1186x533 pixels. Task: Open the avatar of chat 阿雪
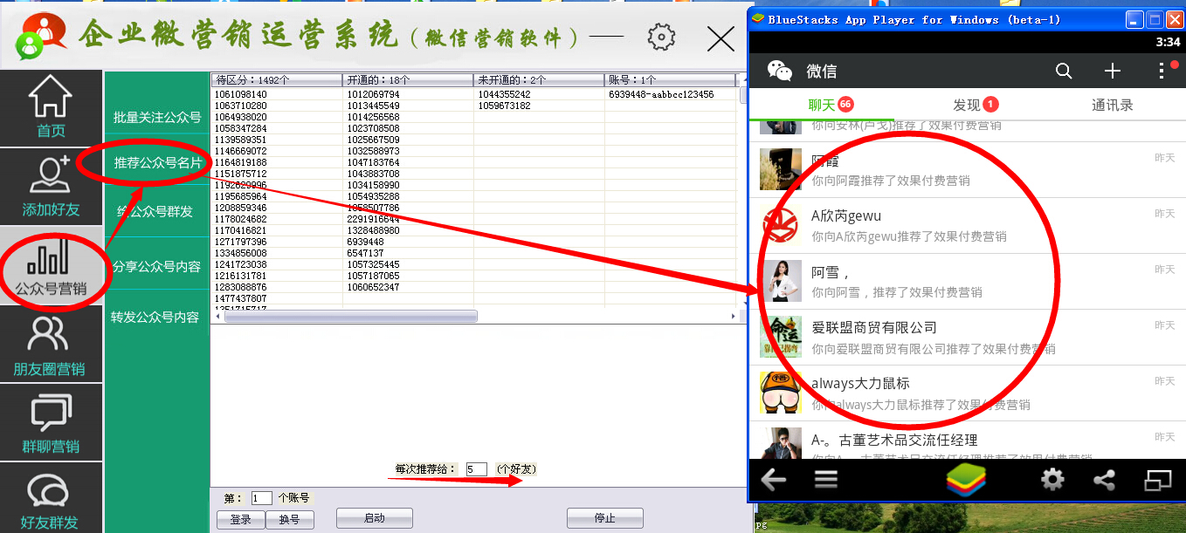780,281
